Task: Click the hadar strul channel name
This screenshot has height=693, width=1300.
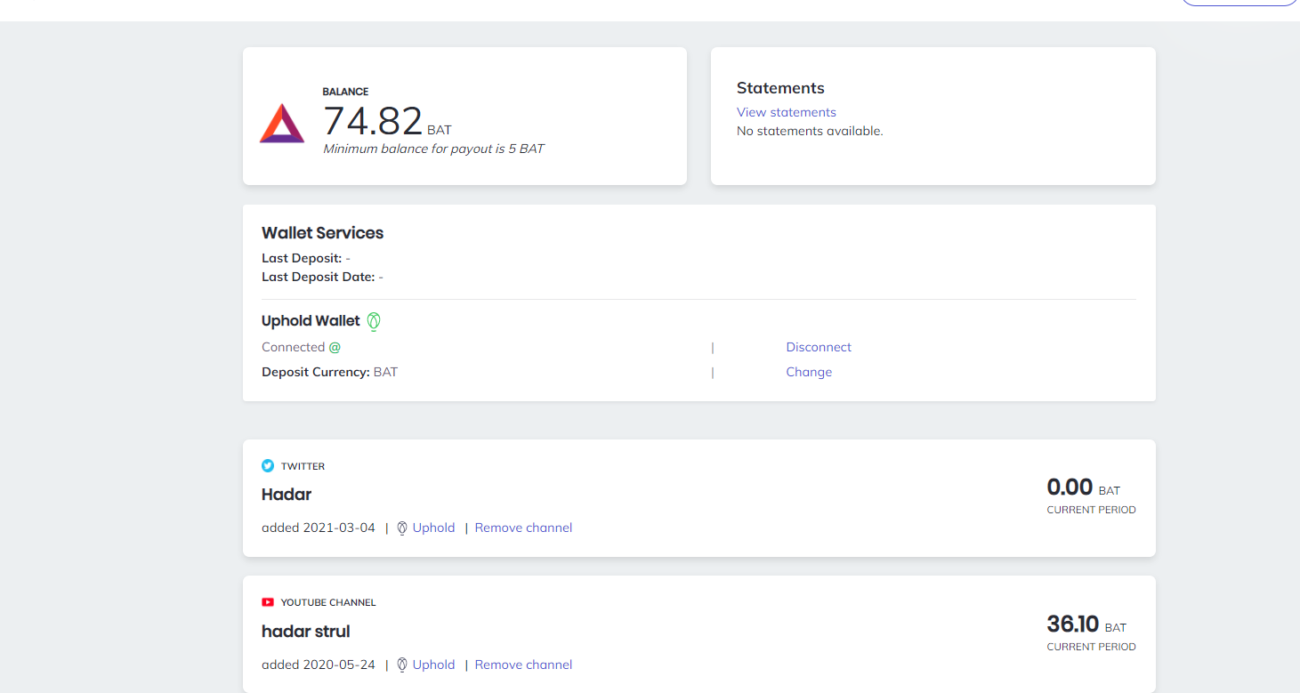Action: (305, 632)
